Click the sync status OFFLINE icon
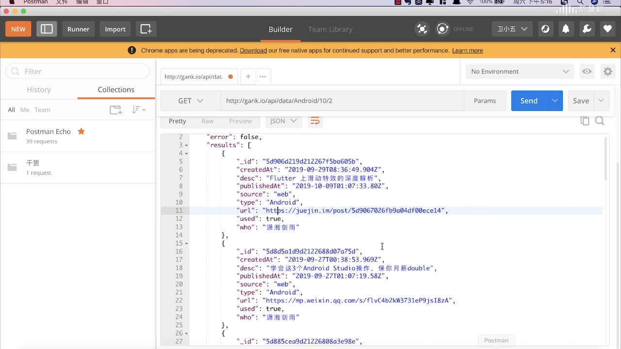 tap(442, 29)
